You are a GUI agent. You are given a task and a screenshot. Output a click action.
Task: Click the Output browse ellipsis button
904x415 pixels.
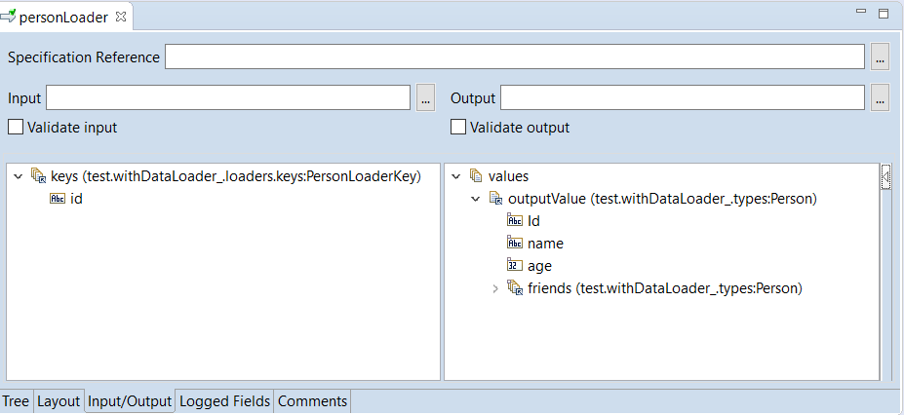880,98
